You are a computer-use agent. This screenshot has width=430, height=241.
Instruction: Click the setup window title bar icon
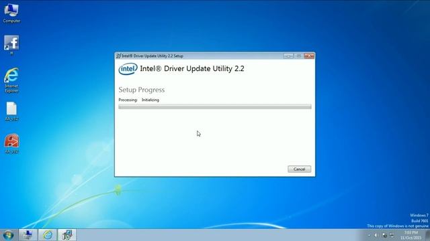118,56
